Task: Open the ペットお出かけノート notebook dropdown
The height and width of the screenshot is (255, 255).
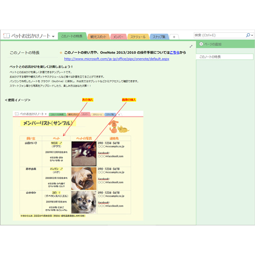Action: click(53, 36)
